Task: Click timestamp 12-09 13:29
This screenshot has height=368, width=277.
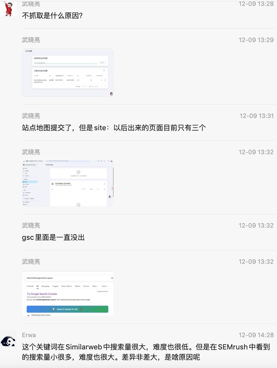Action: (256, 40)
